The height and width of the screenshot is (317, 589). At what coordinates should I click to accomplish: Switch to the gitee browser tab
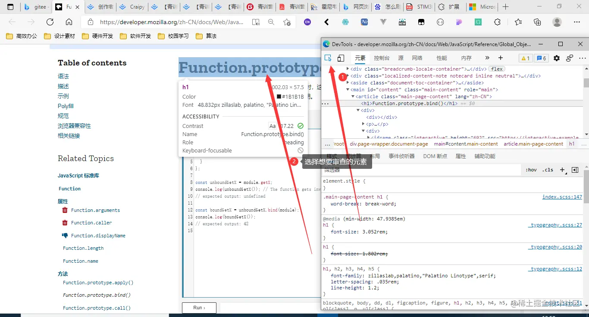point(36,7)
